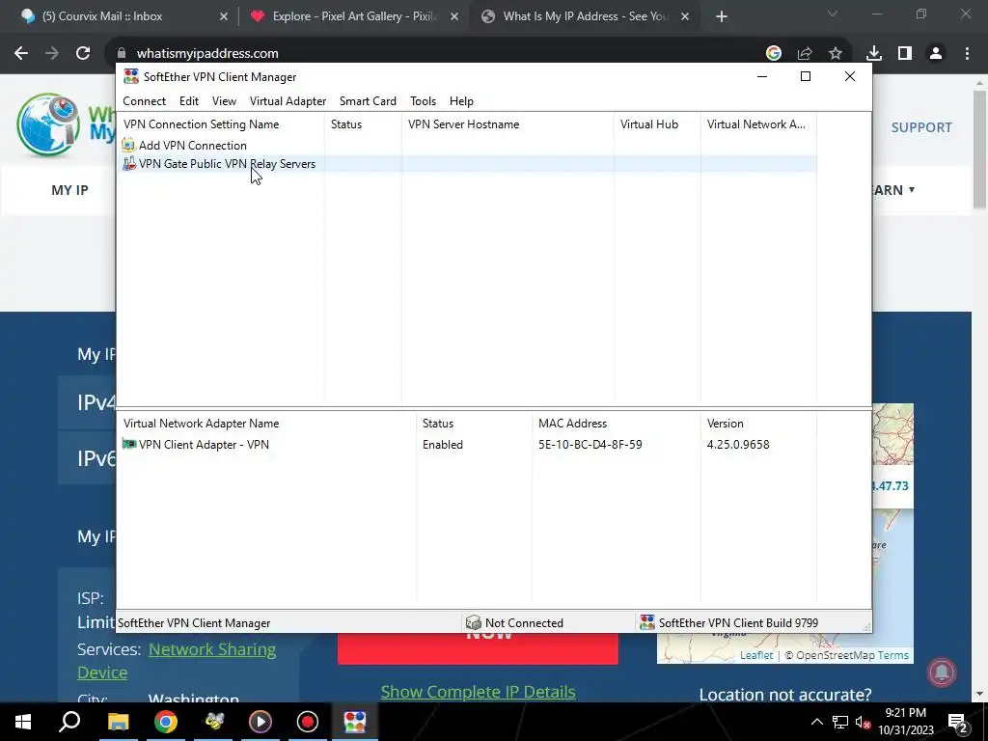Open the Windows notification center
This screenshot has width=988, height=741.
click(958, 722)
